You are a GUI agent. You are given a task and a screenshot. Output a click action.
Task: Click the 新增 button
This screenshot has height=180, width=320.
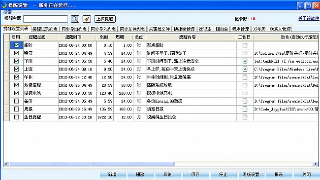[112, 175]
